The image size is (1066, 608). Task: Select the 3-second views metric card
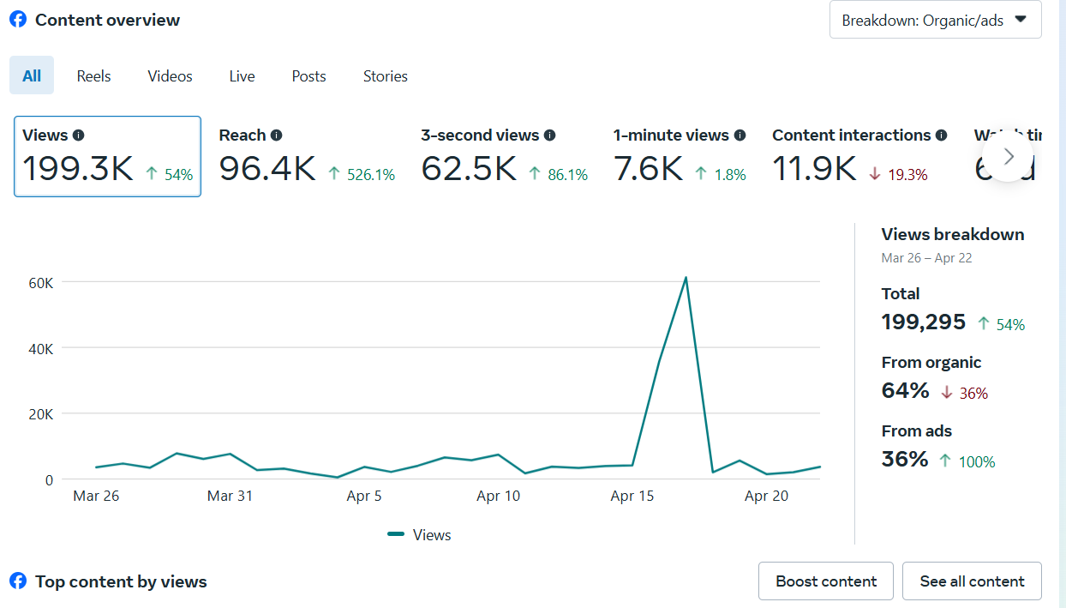coord(505,156)
